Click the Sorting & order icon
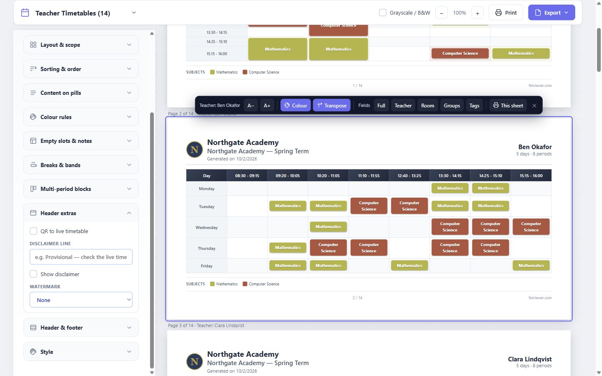 click(x=33, y=69)
